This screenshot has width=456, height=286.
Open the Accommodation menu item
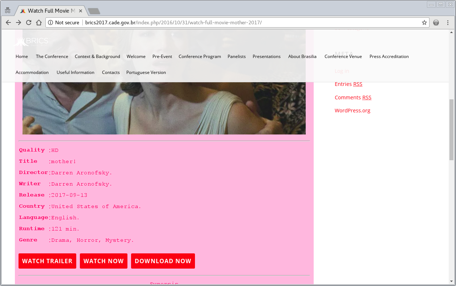[x=32, y=72]
